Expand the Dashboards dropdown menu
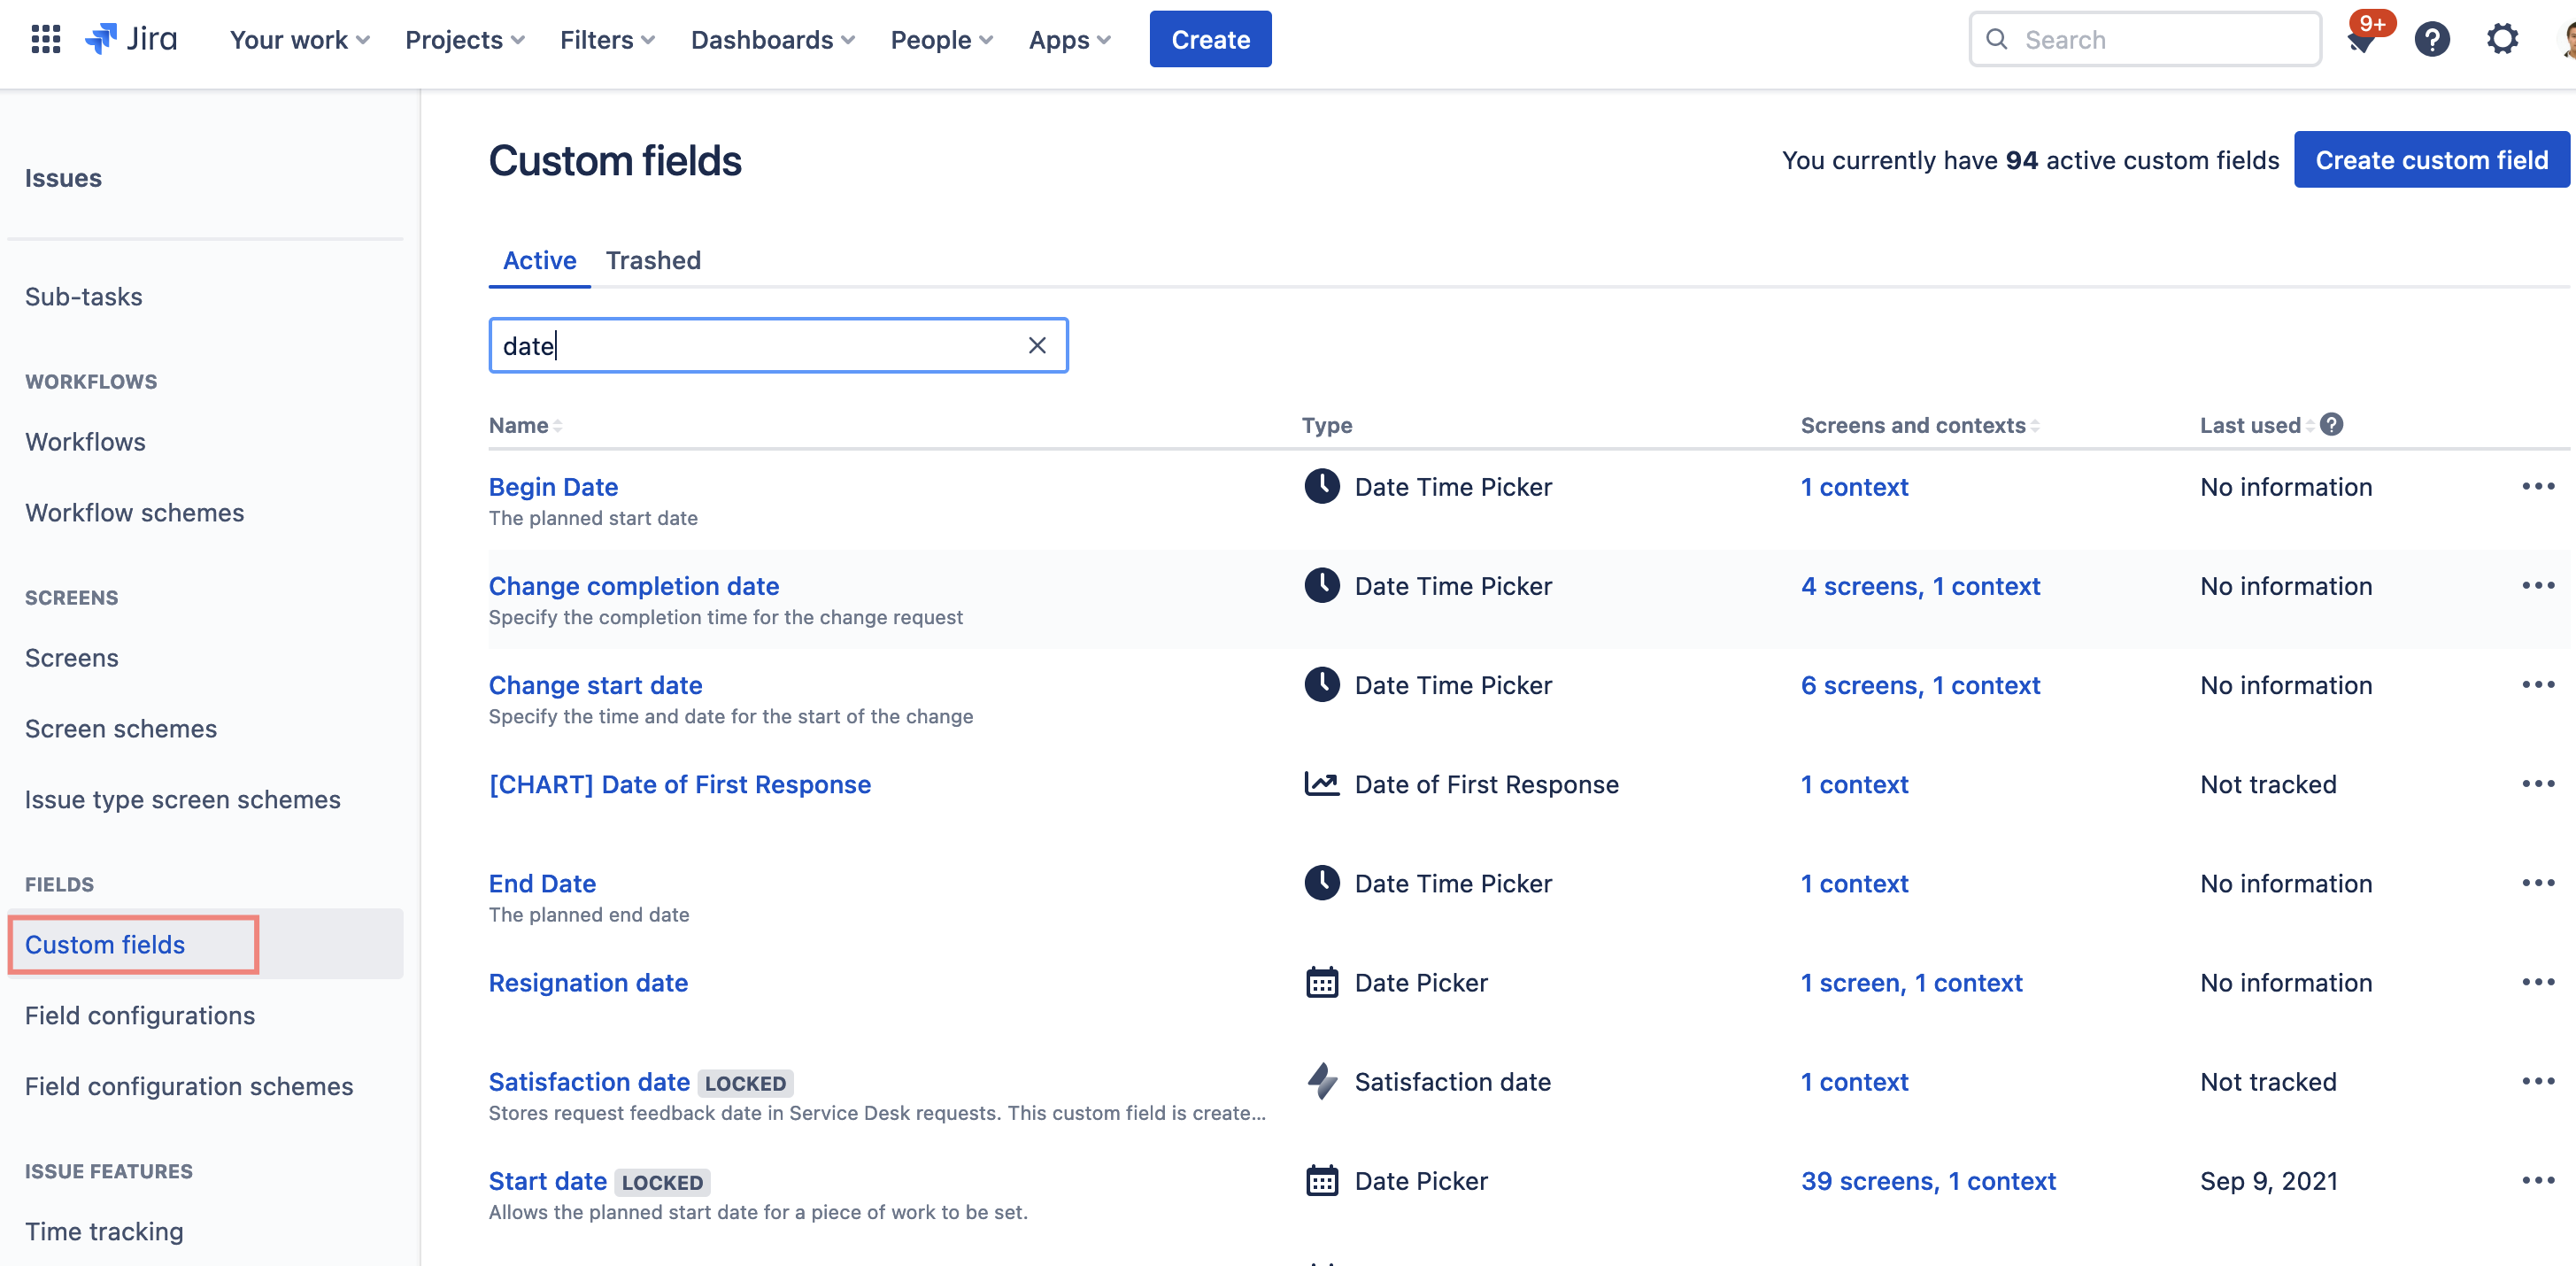Screen dimensions: 2576x1266 click(772, 40)
